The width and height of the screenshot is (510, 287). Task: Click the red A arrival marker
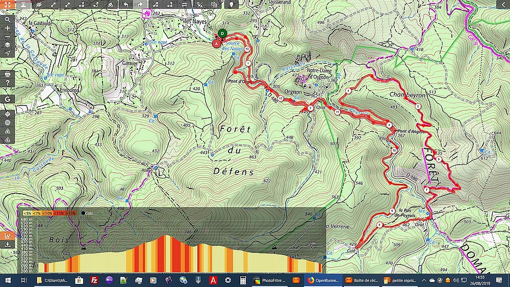tap(216, 43)
